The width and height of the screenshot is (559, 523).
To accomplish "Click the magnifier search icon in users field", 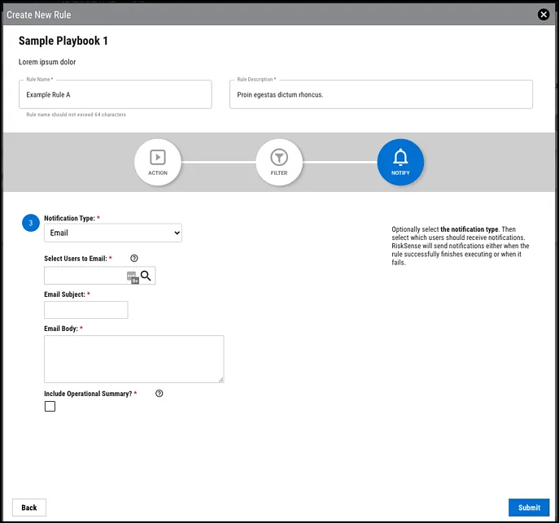I will coord(146,276).
